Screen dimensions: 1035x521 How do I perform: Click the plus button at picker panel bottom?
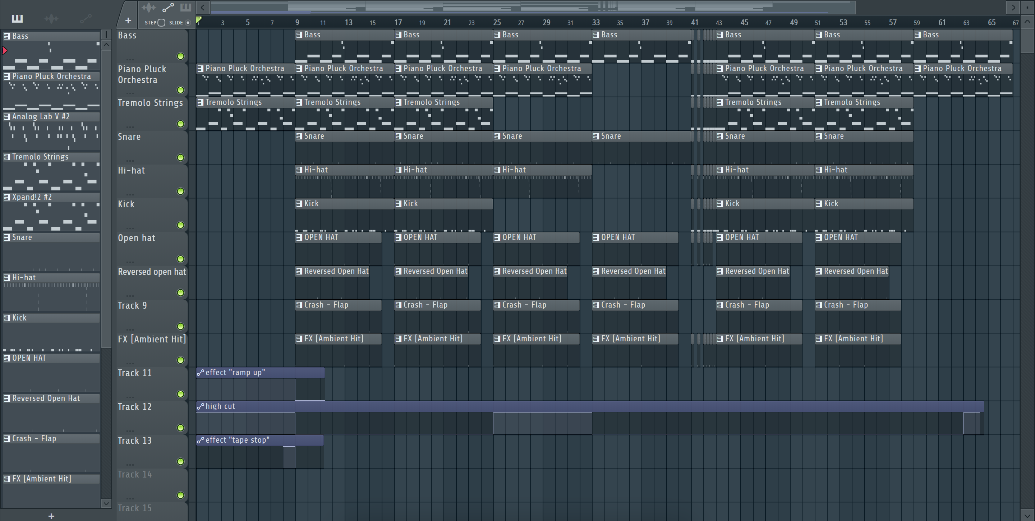pyautogui.click(x=51, y=516)
